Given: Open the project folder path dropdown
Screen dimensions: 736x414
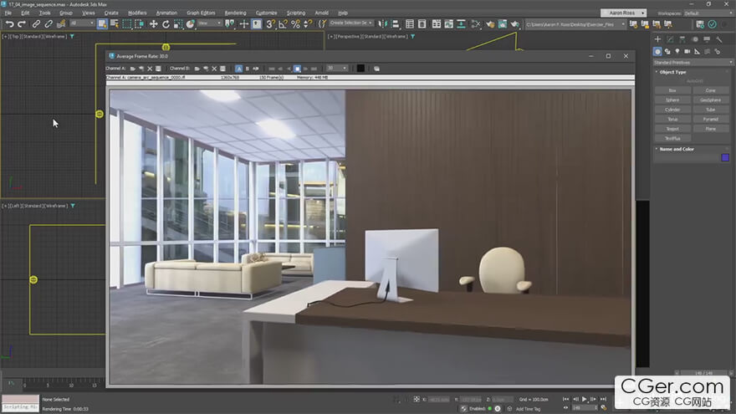Looking at the screenshot, I should [575, 24].
